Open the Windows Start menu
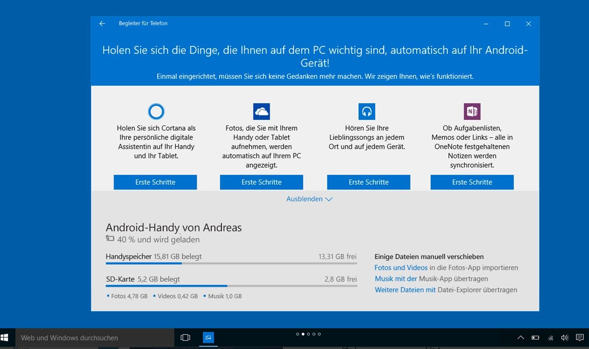 tap(5, 338)
